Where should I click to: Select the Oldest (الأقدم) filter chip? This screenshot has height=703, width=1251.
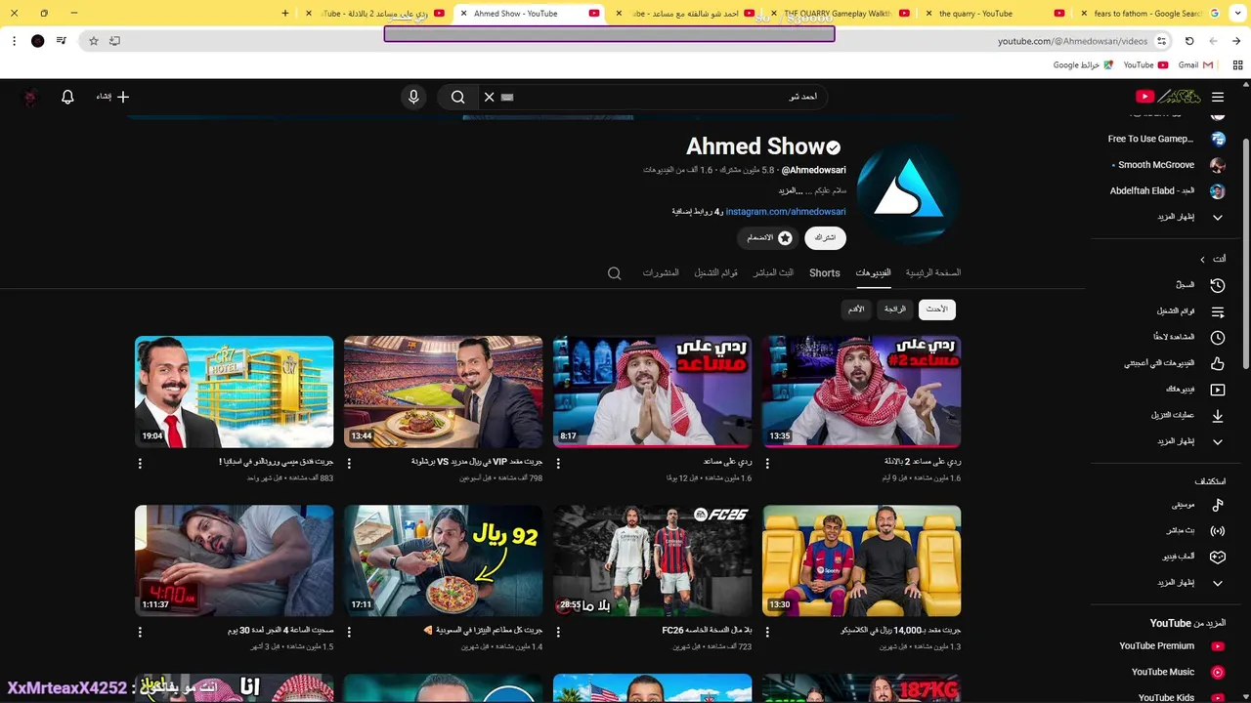[856, 310]
